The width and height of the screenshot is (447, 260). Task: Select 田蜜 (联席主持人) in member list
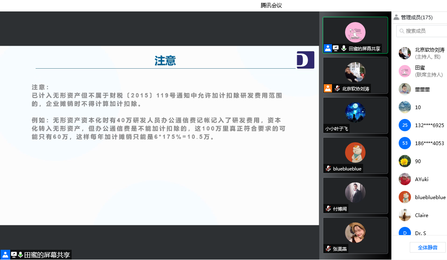tap(422, 72)
